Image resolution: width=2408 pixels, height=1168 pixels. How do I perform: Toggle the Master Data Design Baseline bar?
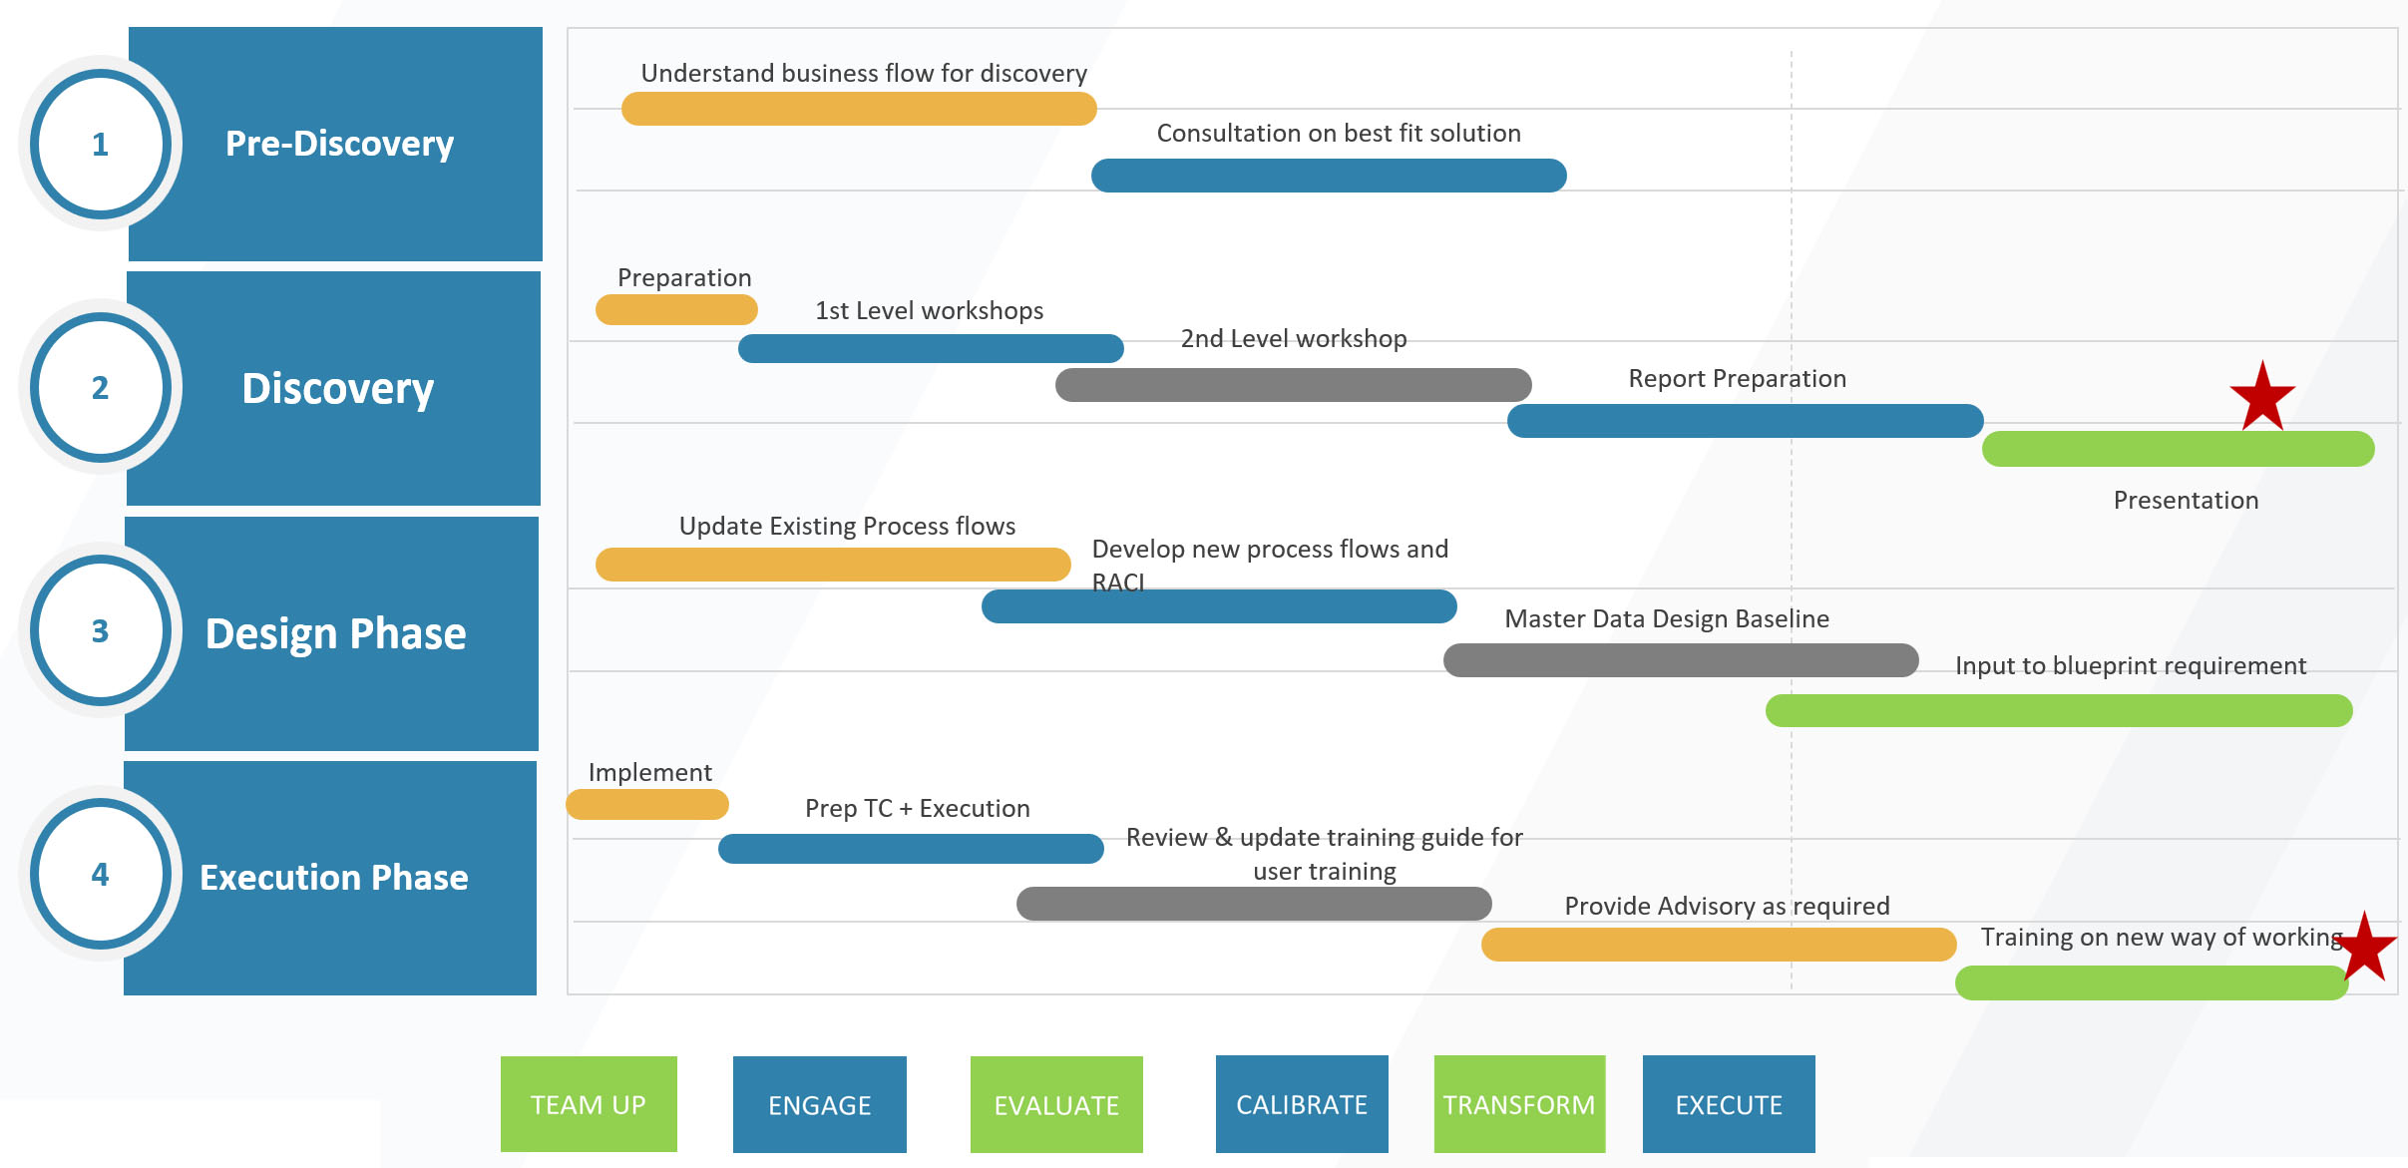(x=1681, y=659)
